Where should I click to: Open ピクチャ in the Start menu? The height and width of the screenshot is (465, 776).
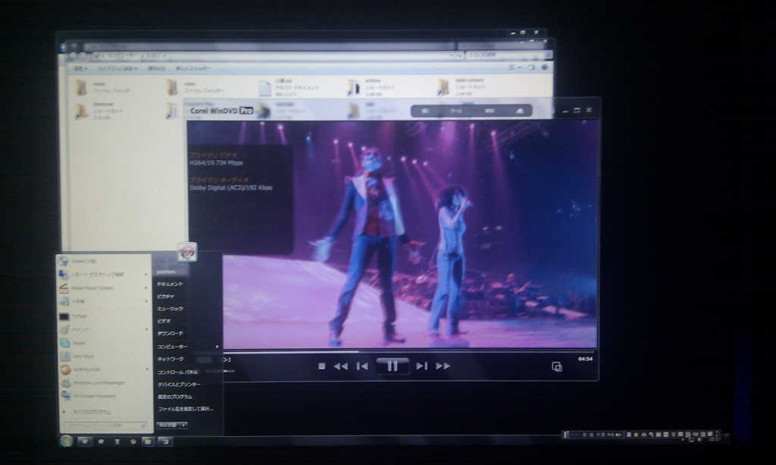point(166,297)
